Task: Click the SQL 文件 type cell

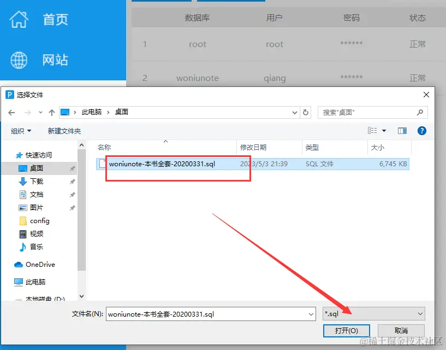Action: [x=319, y=164]
